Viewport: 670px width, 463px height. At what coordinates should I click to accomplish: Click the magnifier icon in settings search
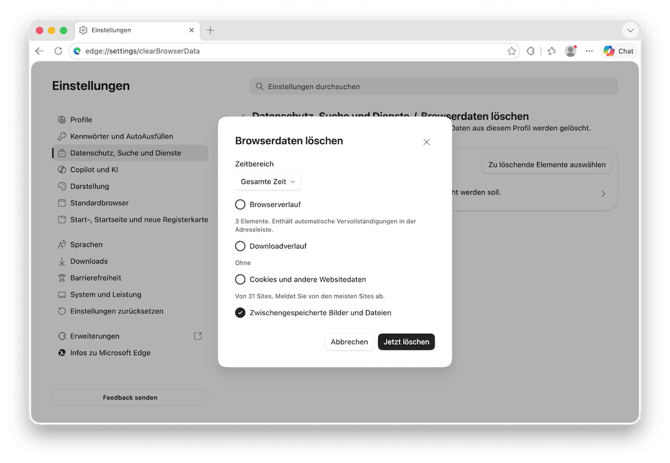tap(260, 87)
